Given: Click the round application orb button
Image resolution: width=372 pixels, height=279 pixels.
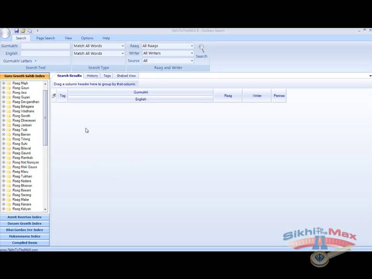Looking at the screenshot, I should pos(5,33).
